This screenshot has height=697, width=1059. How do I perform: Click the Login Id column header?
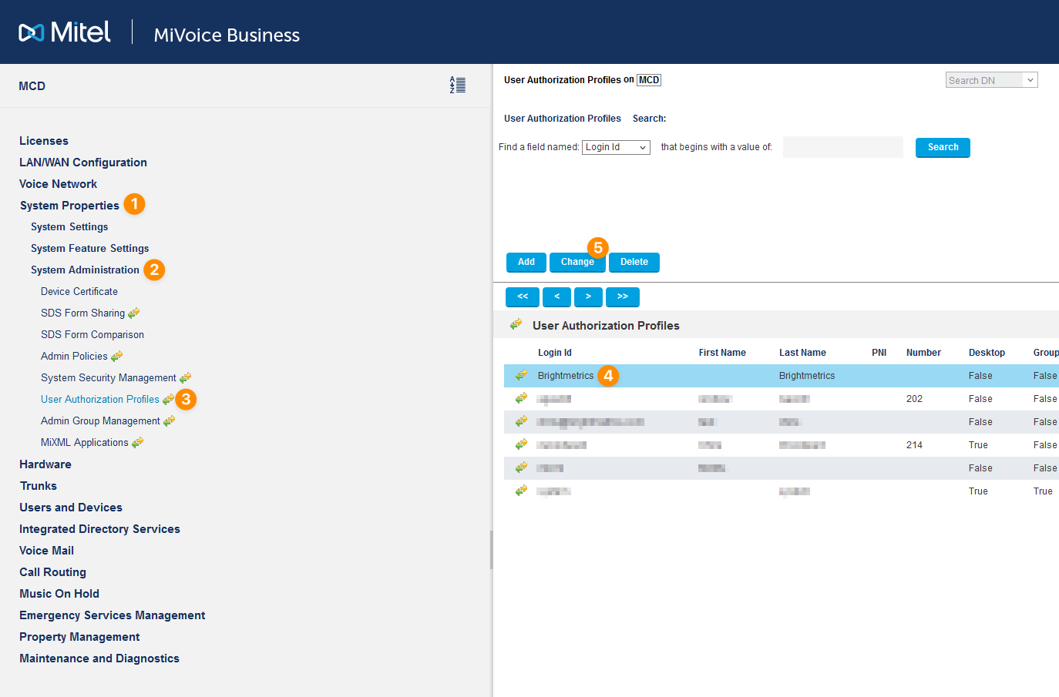click(x=555, y=353)
